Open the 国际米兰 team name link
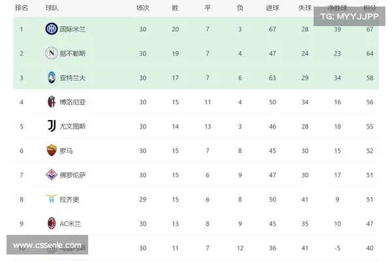This screenshot has height=261, width=392. [73, 29]
